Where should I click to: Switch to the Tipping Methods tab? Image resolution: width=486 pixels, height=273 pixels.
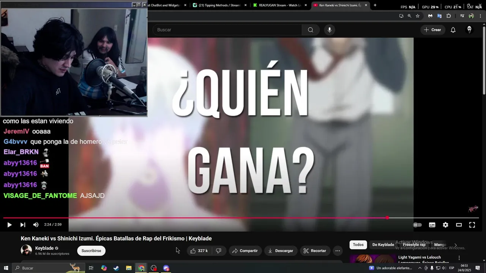tap(220, 5)
